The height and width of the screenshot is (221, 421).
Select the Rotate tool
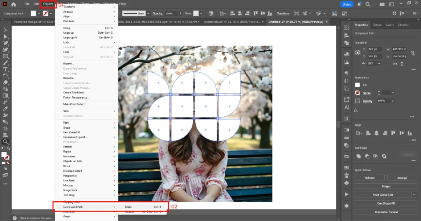(5, 76)
